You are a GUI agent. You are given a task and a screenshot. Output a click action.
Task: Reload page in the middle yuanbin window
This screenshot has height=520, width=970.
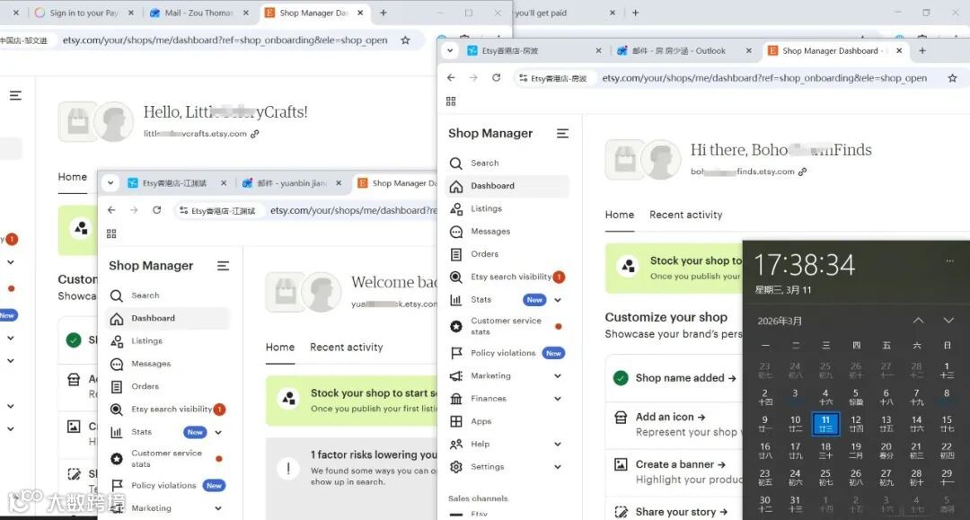pos(156,210)
